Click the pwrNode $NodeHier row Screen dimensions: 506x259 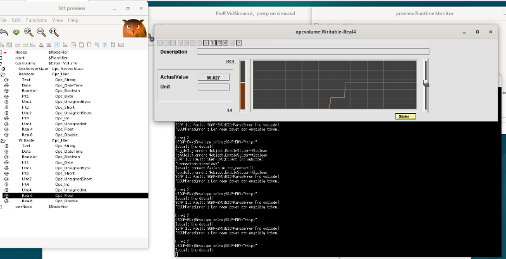[74, 207]
